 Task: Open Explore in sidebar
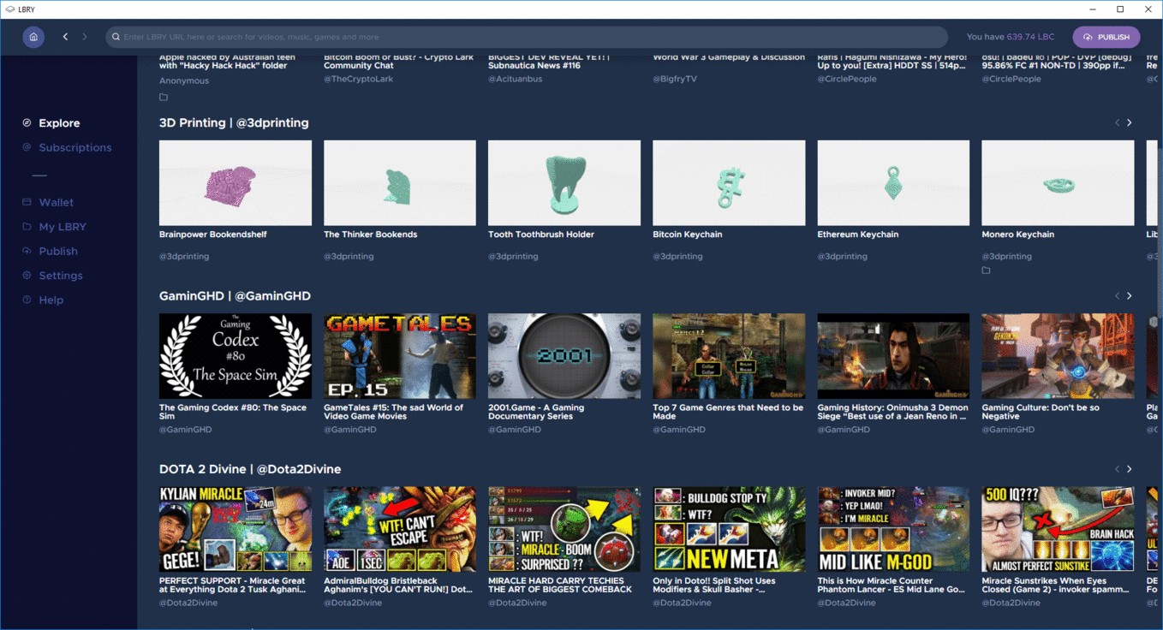point(59,123)
